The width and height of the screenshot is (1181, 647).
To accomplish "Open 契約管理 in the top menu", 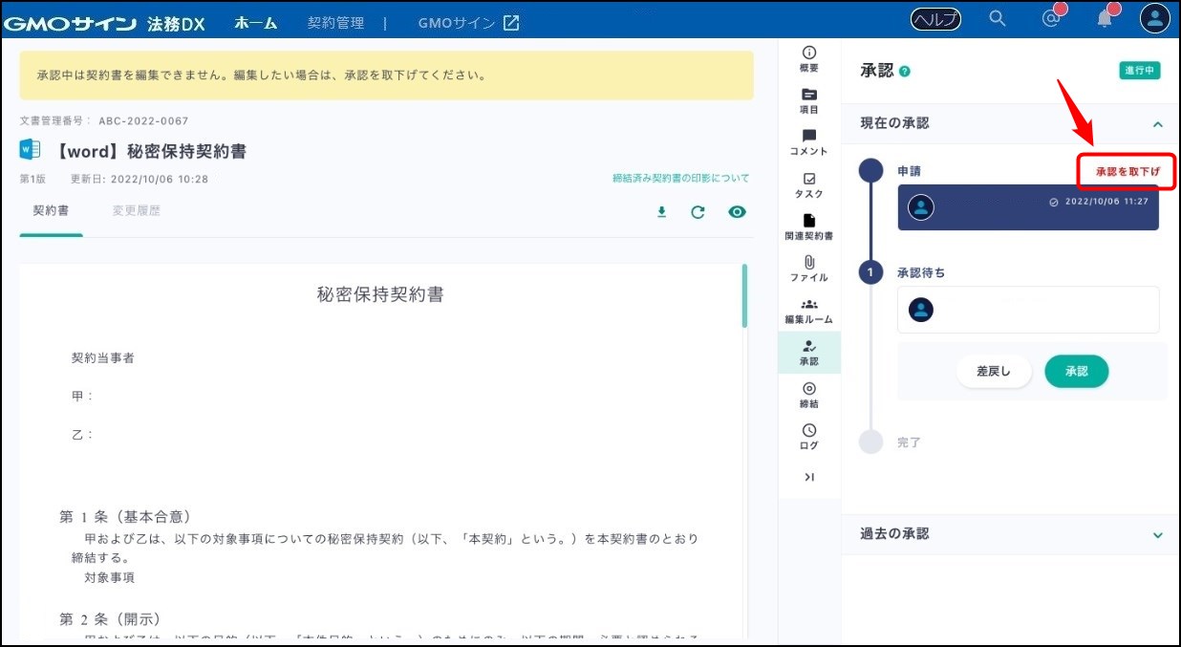I will coord(335,23).
